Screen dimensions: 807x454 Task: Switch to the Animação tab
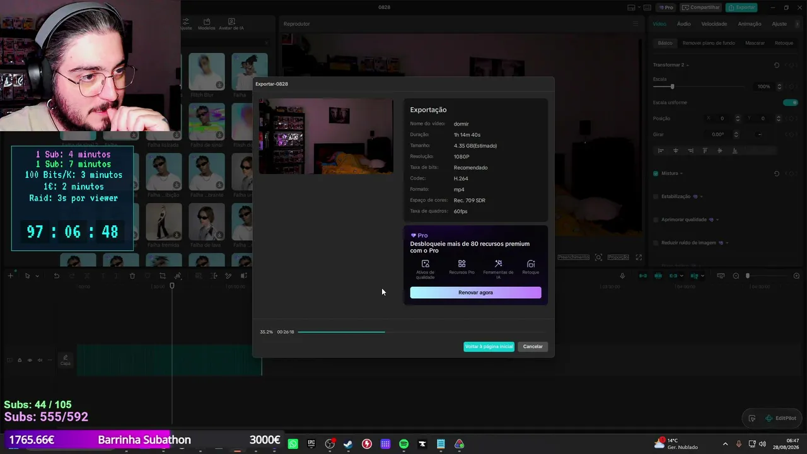click(x=750, y=24)
